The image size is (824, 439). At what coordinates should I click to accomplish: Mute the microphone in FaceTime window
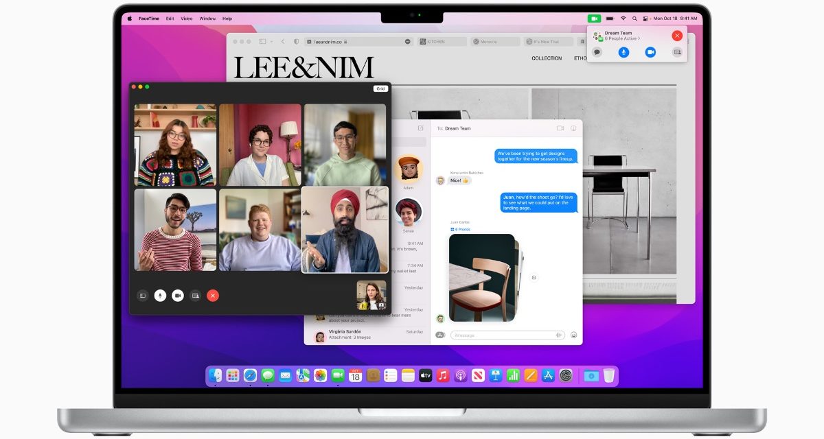pos(160,296)
